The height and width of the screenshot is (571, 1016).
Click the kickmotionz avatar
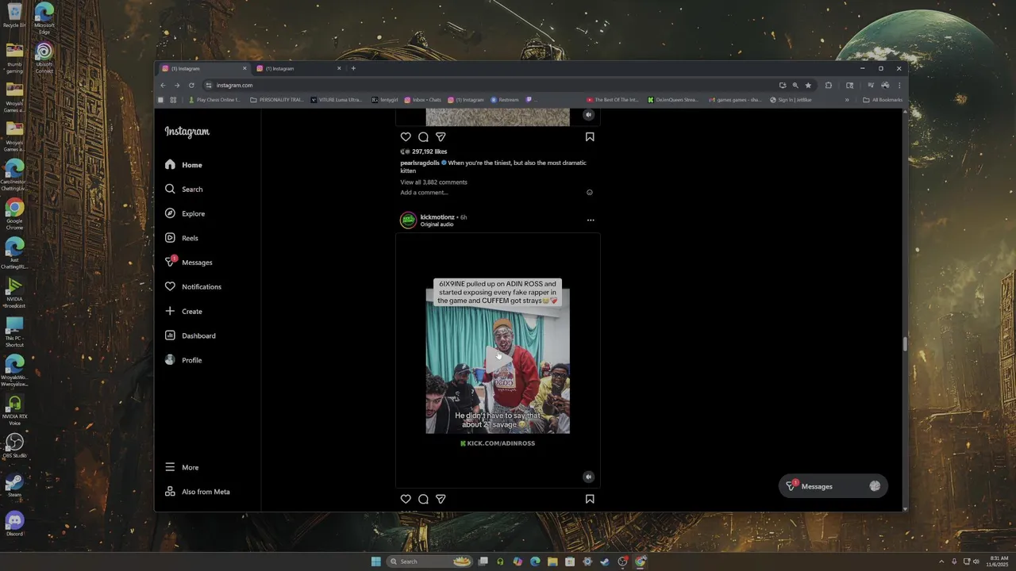(408, 220)
